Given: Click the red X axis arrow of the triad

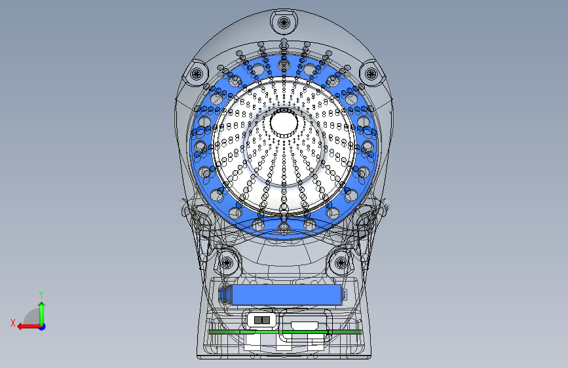Looking at the screenshot, I should point(29,327).
